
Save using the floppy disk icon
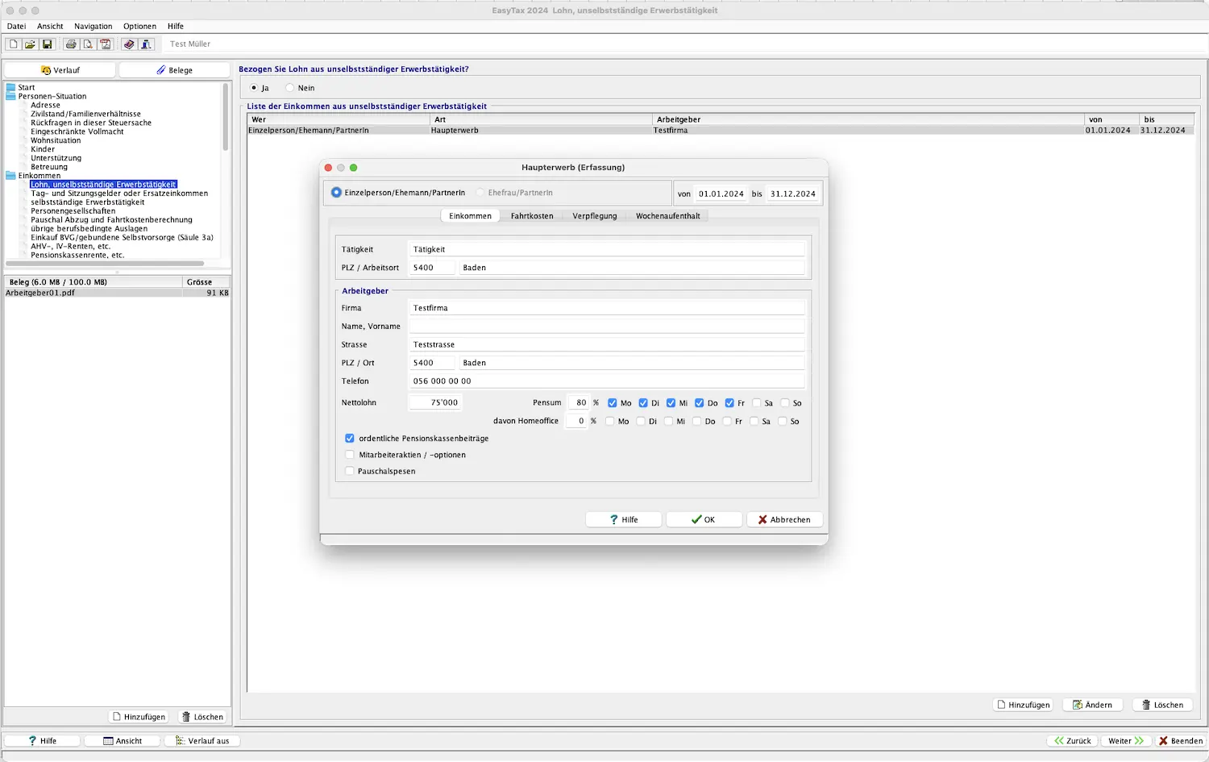click(x=47, y=44)
